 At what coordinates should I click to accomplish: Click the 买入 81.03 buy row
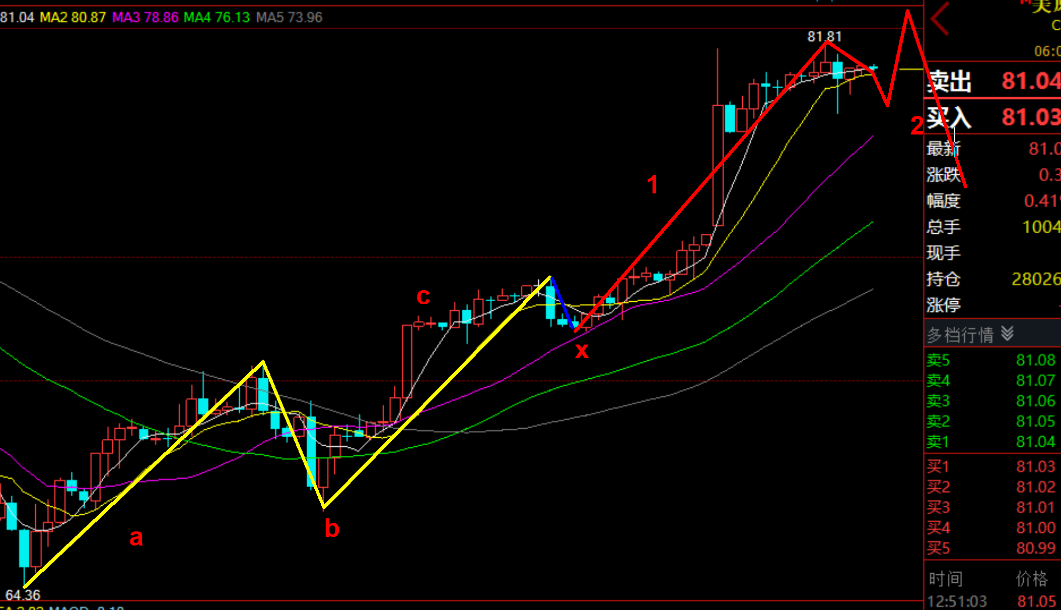[993, 117]
